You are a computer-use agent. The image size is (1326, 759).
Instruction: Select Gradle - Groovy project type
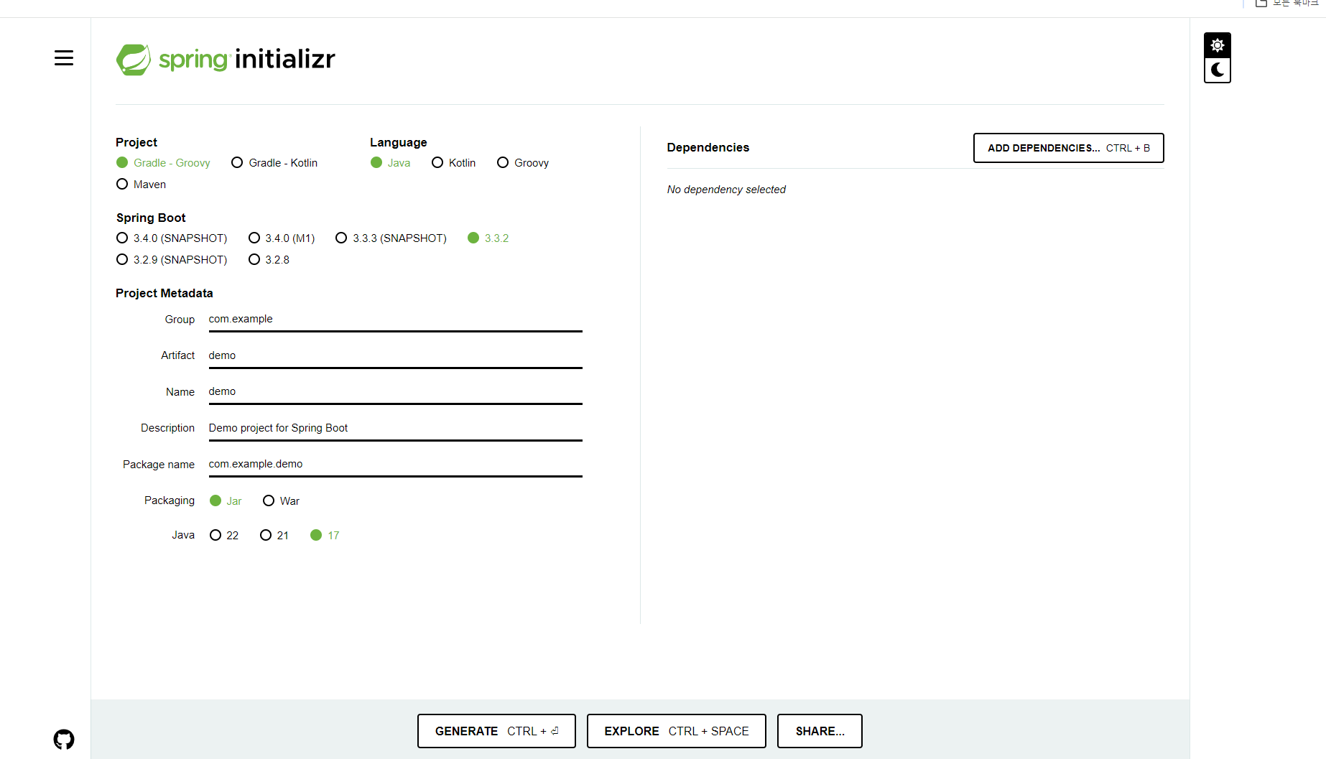pyautogui.click(x=164, y=163)
